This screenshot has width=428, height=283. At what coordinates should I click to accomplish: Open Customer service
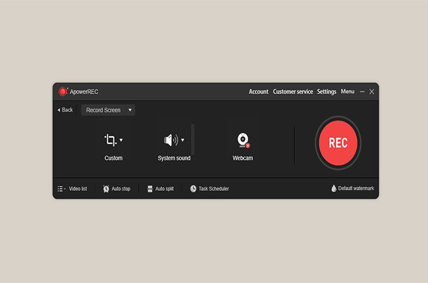pyautogui.click(x=293, y=91)
